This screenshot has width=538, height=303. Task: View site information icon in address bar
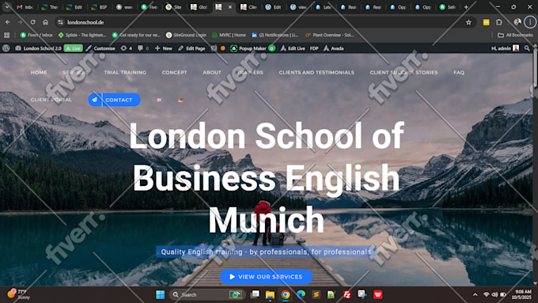[x=60, y=22]
